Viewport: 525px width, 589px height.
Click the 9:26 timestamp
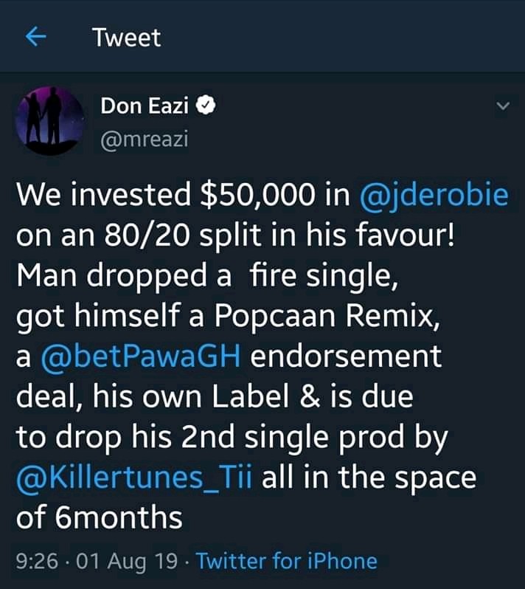[35, 561]
